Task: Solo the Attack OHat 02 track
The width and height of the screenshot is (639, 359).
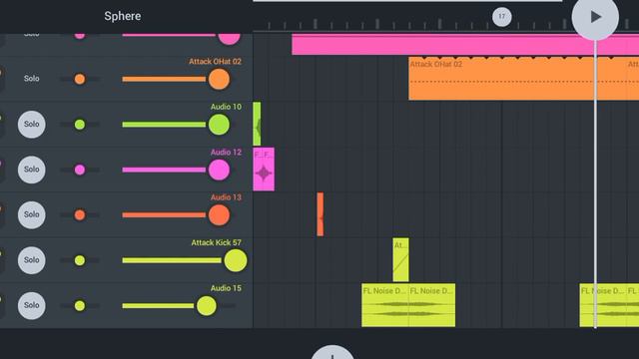Action: click(x=31, y=78)
